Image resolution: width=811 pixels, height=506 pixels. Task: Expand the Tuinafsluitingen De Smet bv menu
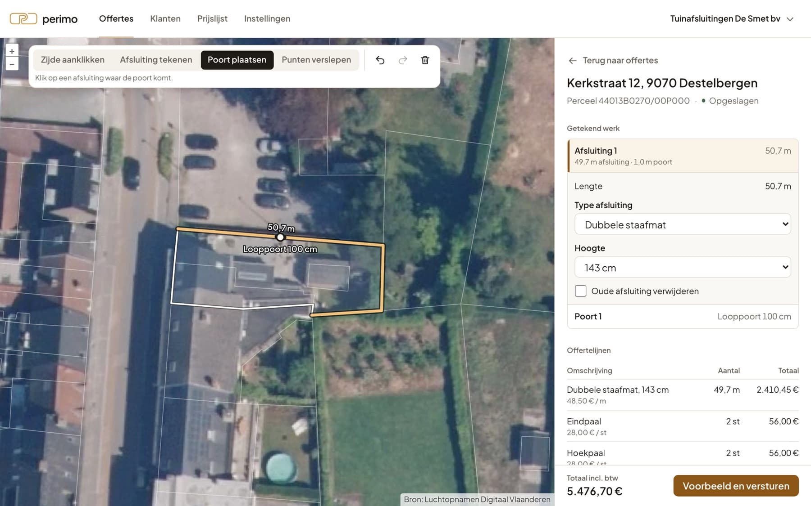(x=731, y=19)
